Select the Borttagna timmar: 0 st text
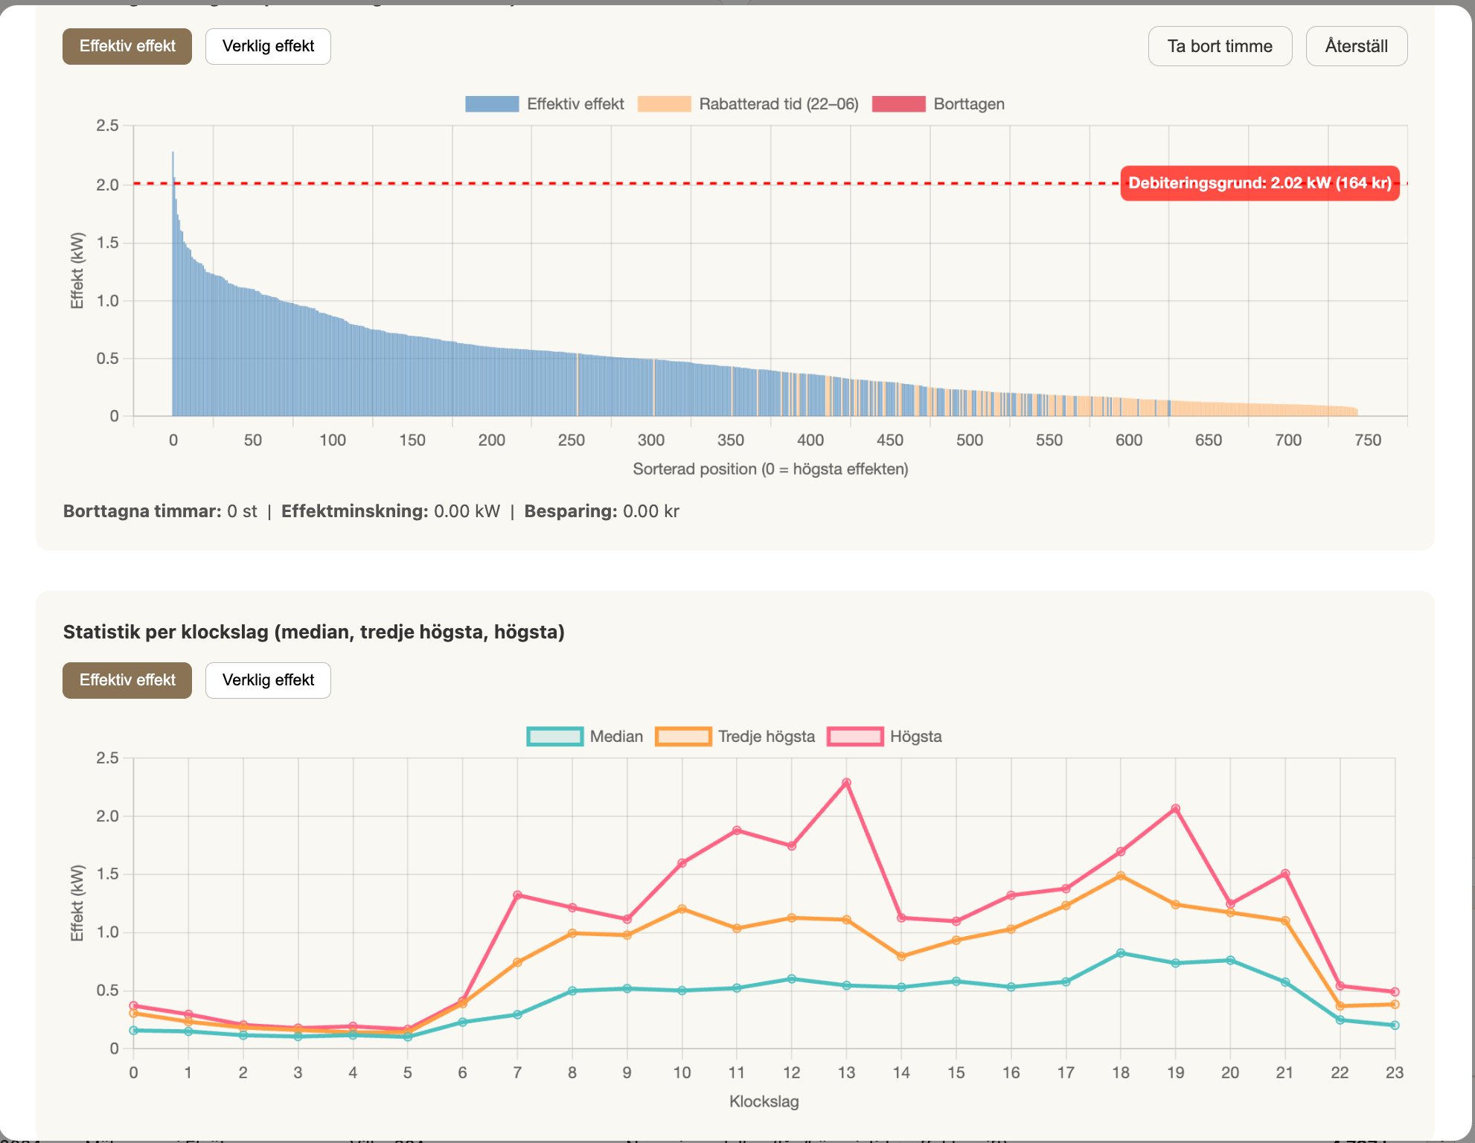 160,511
